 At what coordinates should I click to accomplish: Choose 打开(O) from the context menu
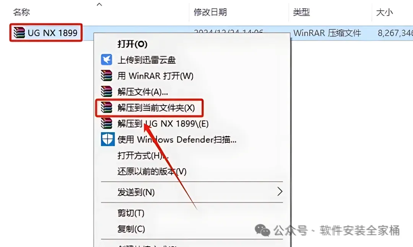(132, 44)
